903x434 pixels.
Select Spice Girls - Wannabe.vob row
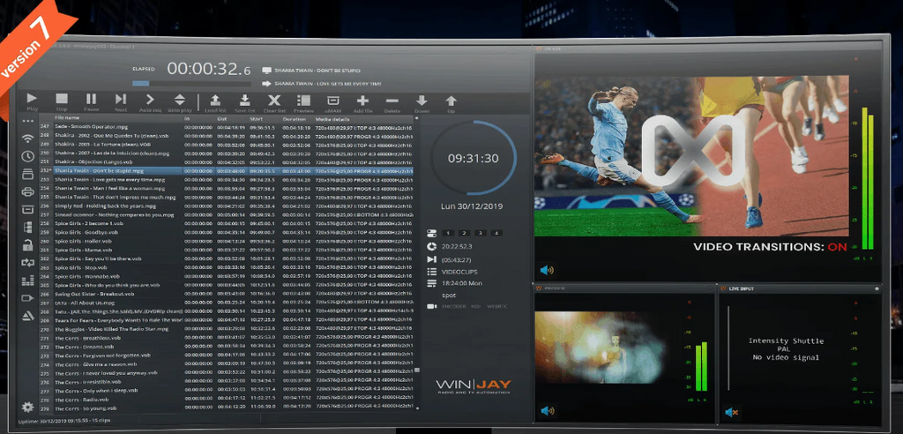pyautogui.click(x=226, y=276)
